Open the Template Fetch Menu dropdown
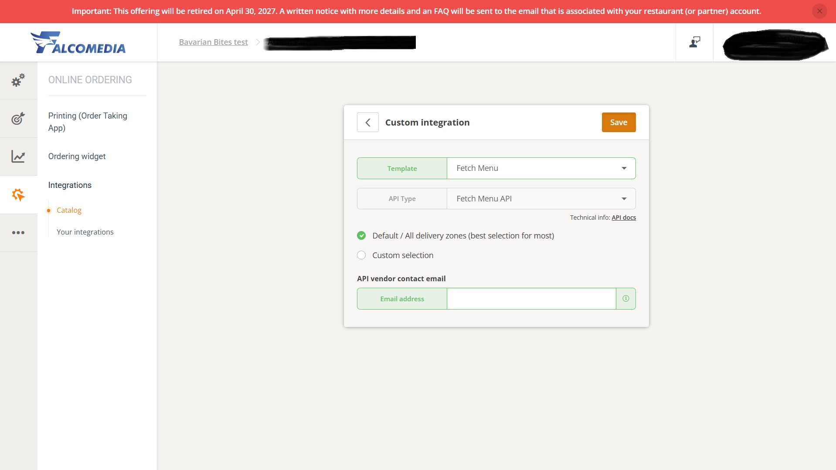The image size is (836, 470). point(541,168)
